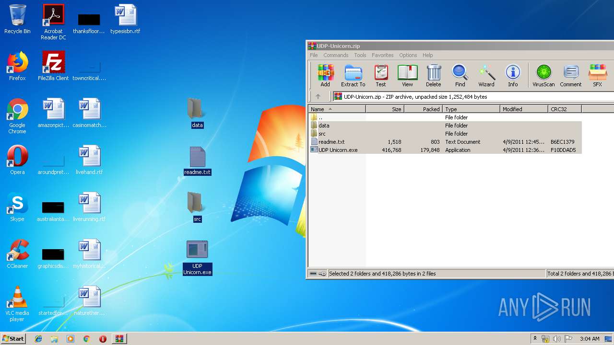This screenshot has width=614, height=345.
Task: Select the Google Chrome desktop shortcut
Action: point(17,116)
